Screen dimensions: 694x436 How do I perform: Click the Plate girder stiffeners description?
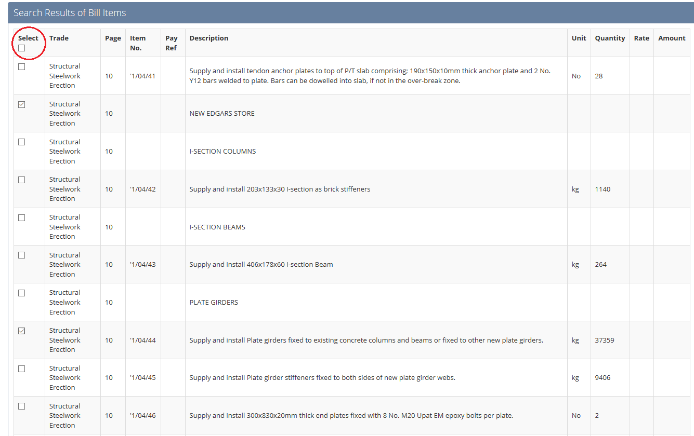click(x=322, y=377)
